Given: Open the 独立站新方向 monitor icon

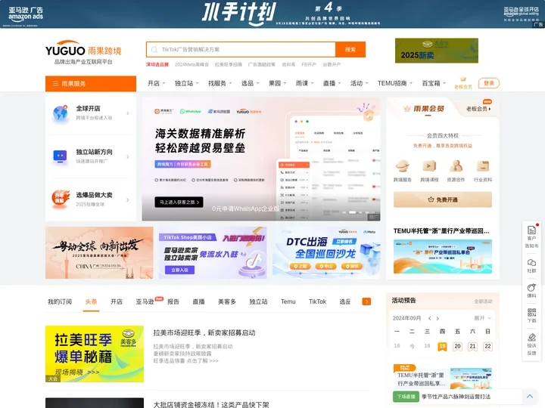Looking at the screenshot, I should (x=60, y=156).
